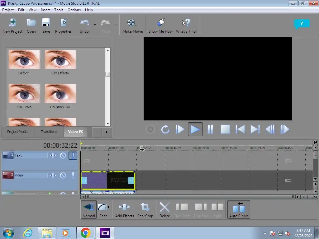Zoom in timeline horizontally
This screenshot has width=319, height=239.
pyautogui.click(x=303, y=197)
